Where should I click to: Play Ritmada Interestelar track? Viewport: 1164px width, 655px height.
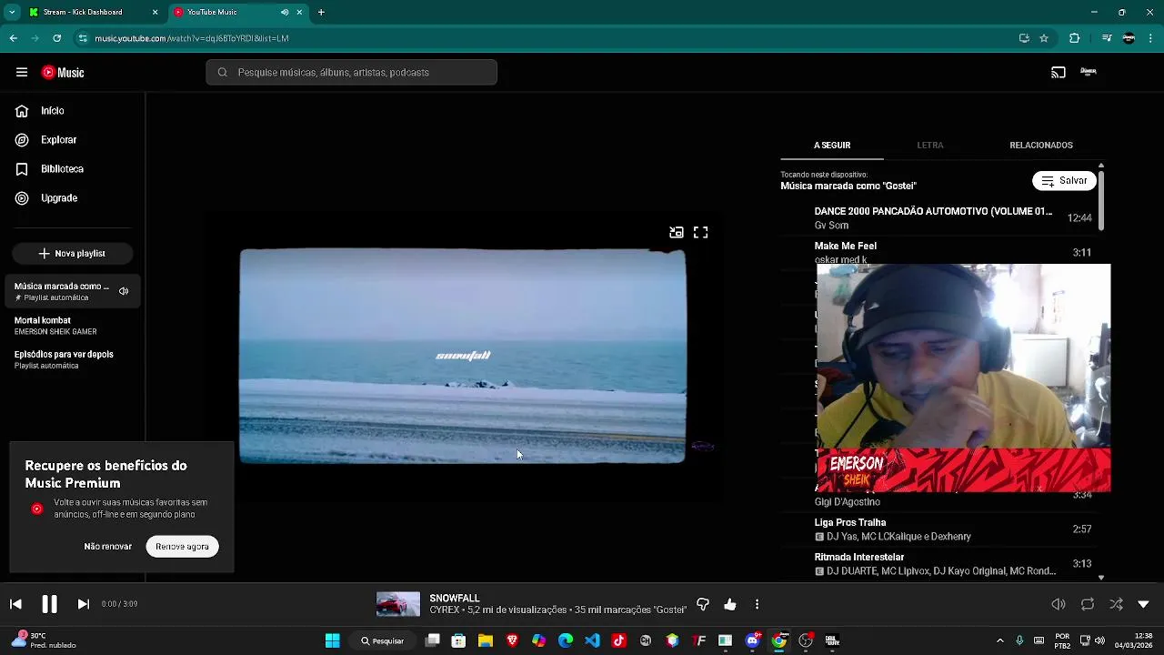937,564
